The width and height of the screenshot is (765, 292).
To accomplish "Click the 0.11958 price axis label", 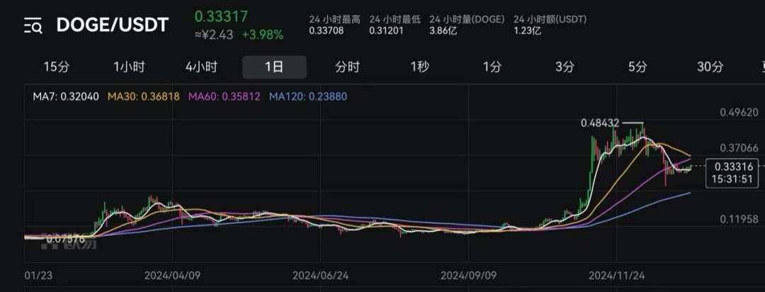I will click(739, 219).
